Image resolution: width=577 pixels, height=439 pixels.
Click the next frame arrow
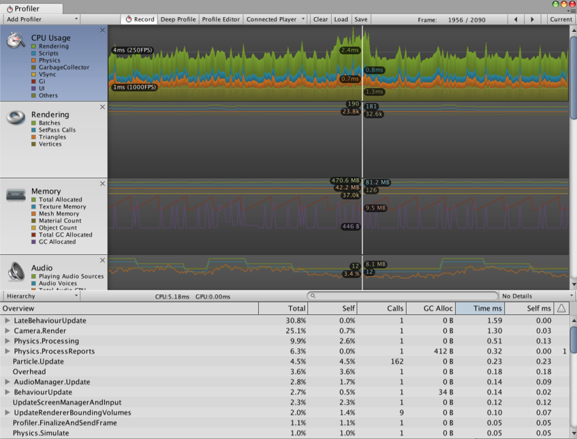click(532, 19)
